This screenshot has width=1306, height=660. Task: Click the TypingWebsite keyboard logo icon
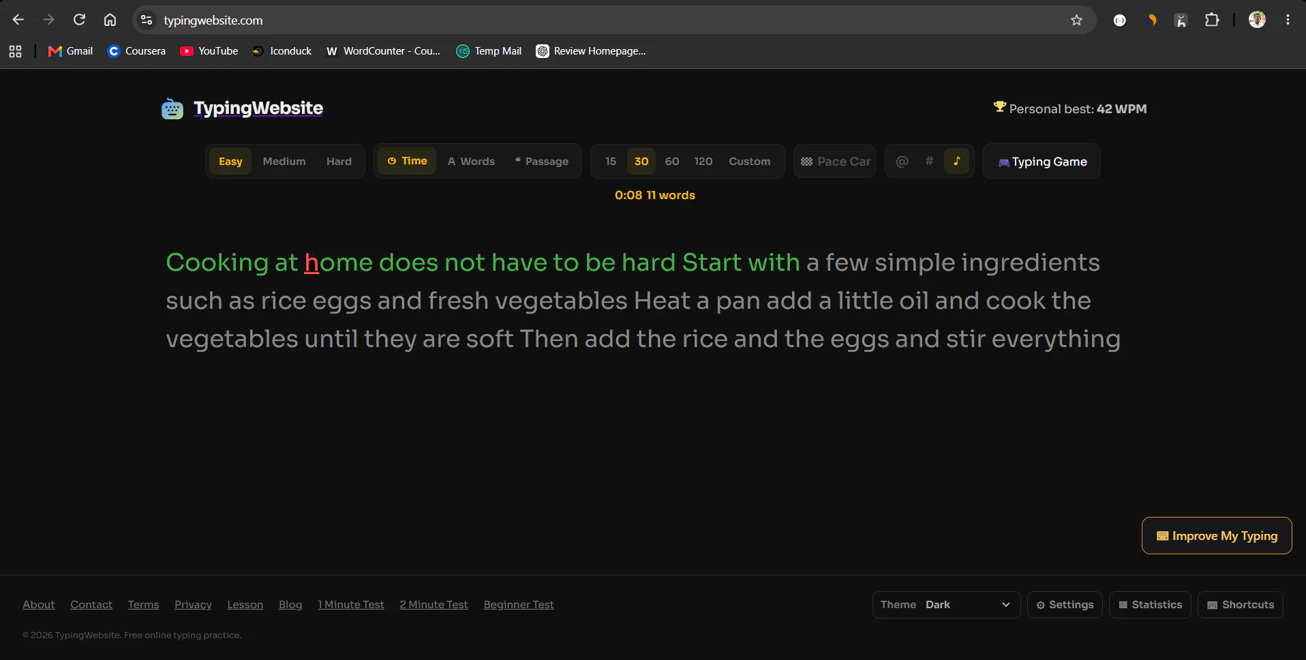pos(172,108)
